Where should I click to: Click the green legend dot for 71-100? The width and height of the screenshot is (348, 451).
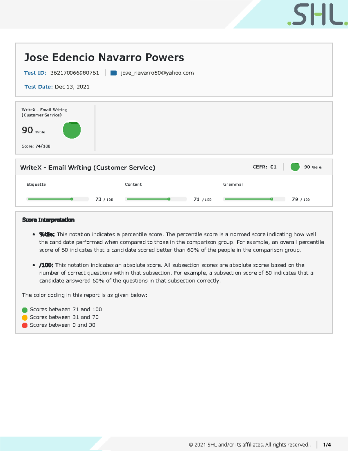tap(25, 310)
